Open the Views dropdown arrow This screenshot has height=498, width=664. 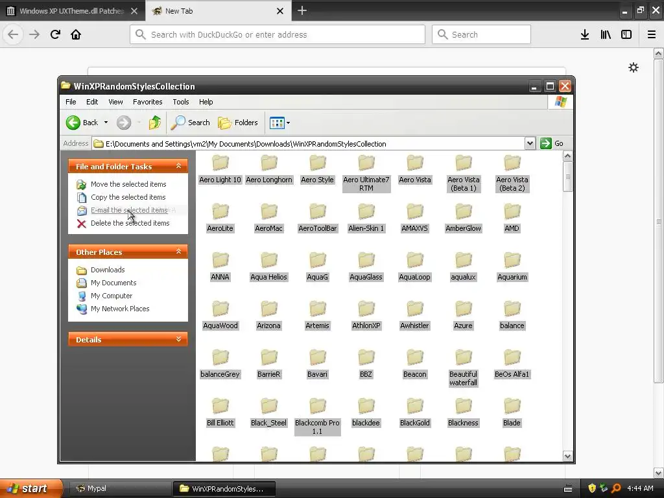(x=289, y=123)
